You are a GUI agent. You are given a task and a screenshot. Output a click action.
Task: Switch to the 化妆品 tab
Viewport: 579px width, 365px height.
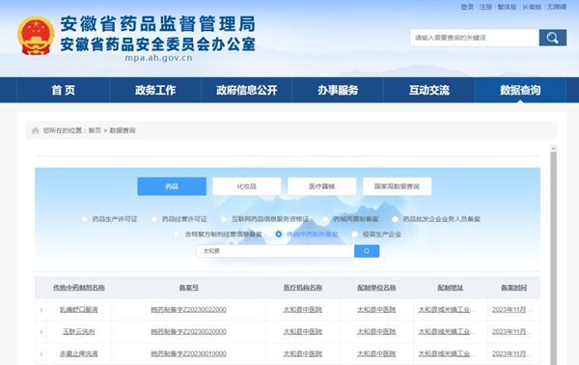pos(247,186)
